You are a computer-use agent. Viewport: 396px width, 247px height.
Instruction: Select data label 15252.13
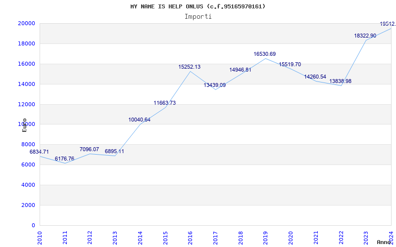click(x=190, y=67)
